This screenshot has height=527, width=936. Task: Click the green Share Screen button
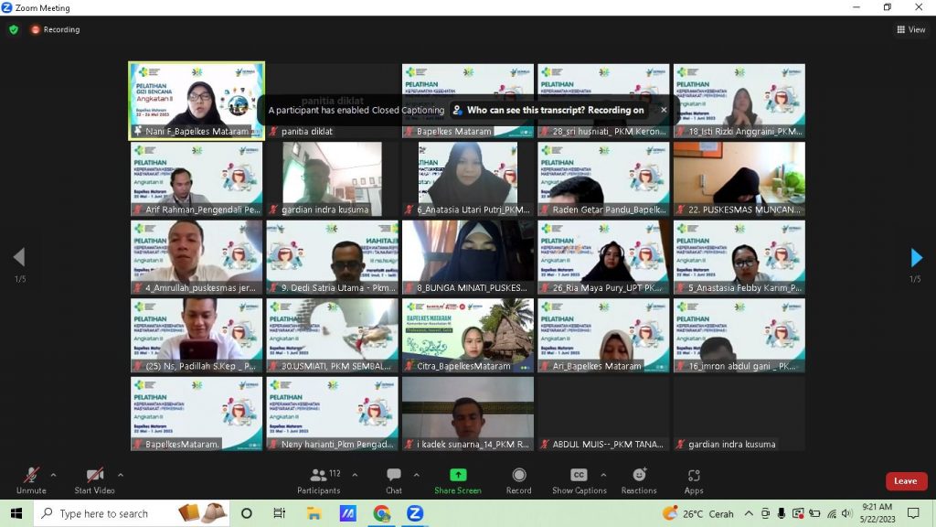tap(458, 481)
